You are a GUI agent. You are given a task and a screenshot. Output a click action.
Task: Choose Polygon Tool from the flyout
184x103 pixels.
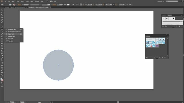coord(14,36)
